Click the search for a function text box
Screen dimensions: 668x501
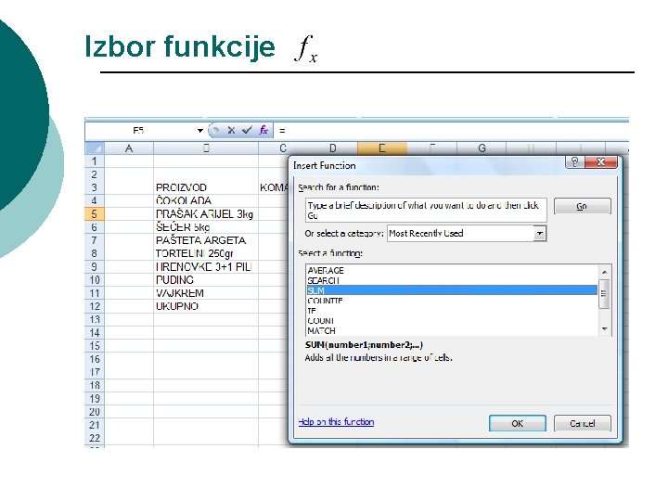pyautogui.click(x=426, y=210)
